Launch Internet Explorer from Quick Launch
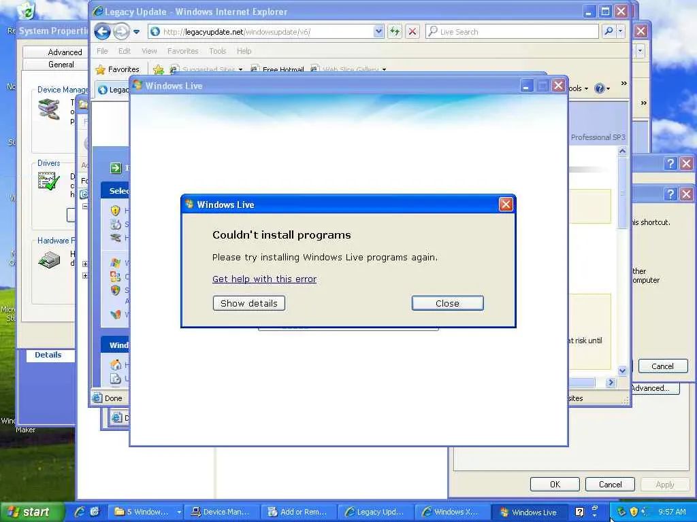The height and width of the screenshot is (522, 697). (80, 512)
